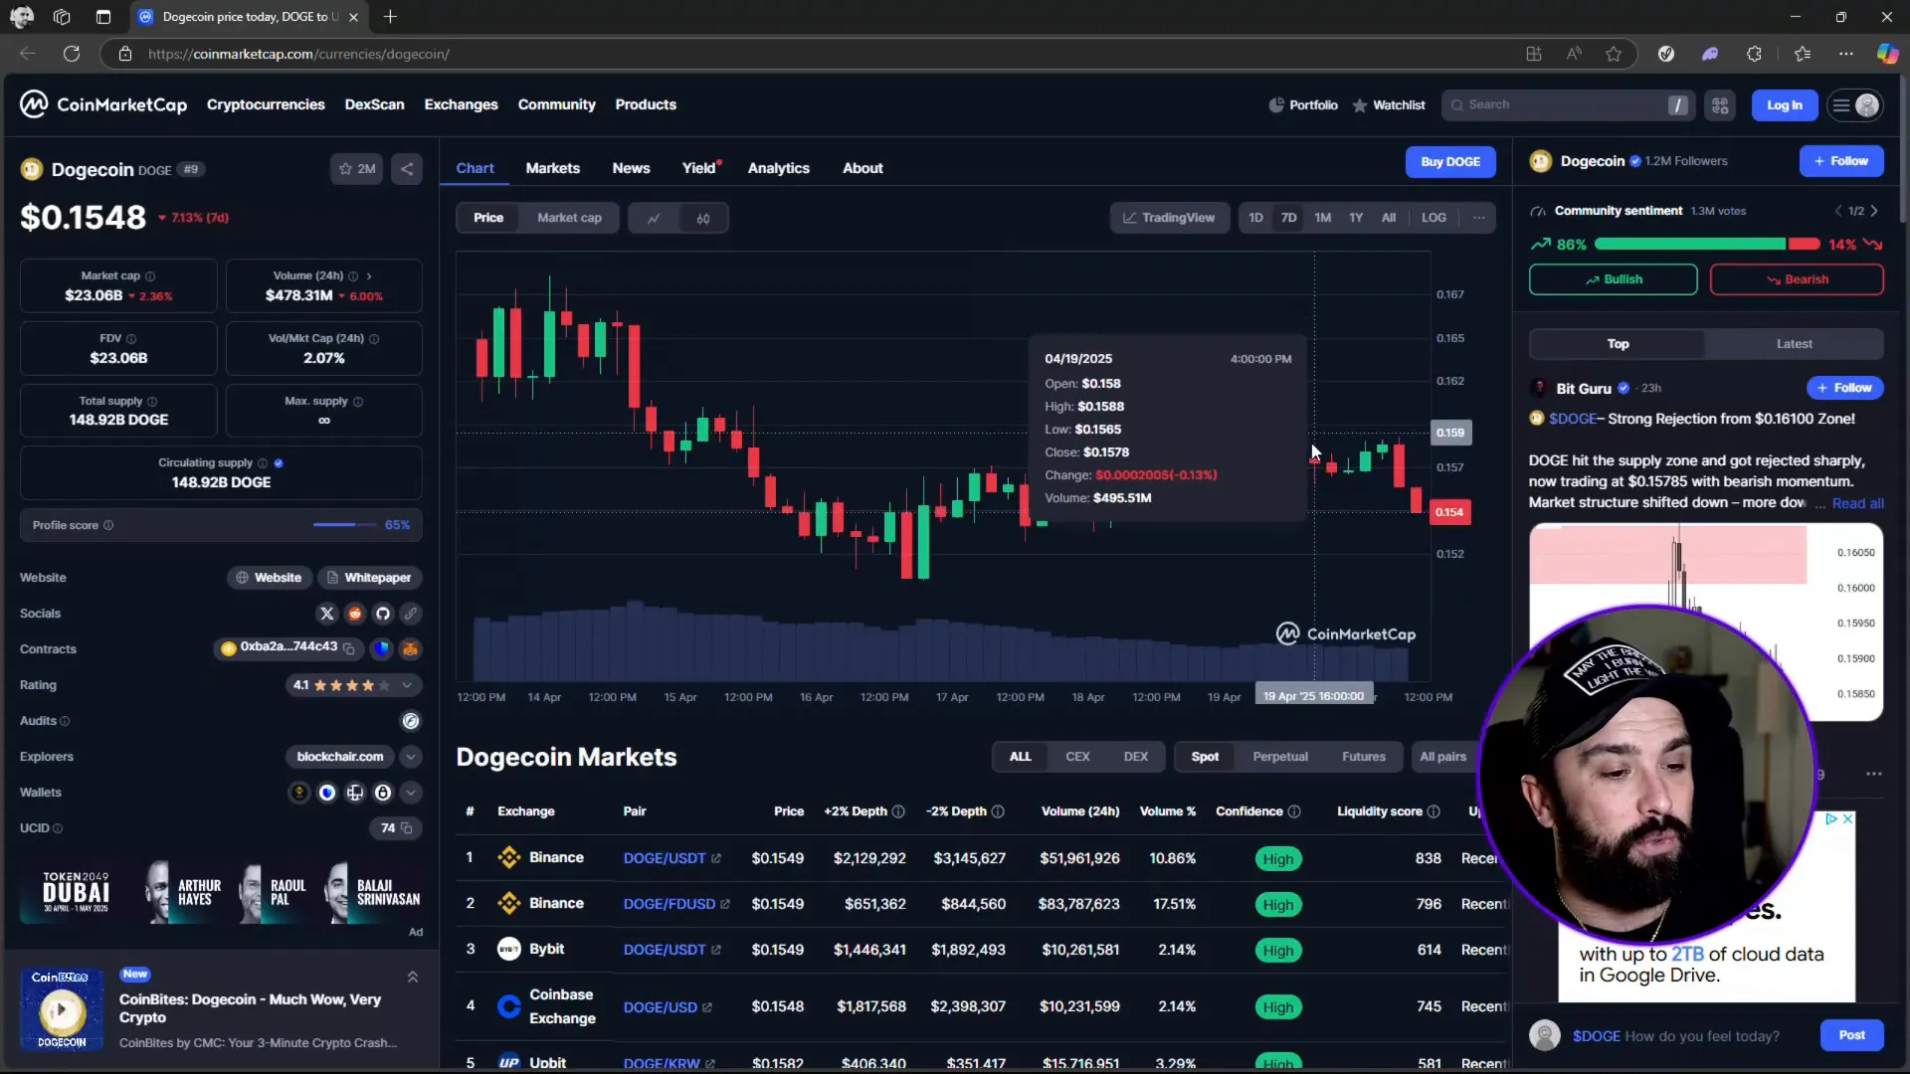Open the Markets tab
This screenshot has width=1910, height=1074.
552,168
